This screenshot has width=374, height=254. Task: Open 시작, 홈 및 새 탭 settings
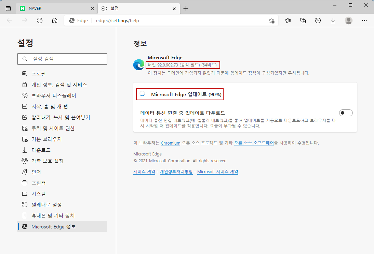coord(62,107)
